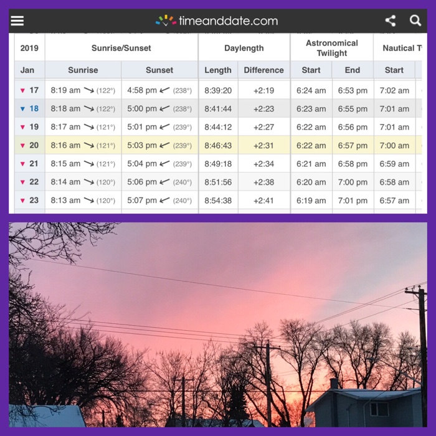
Task: Click sunrise direction arrow for Jan 23
Action: pyautogui.click(x=89, y=201)
